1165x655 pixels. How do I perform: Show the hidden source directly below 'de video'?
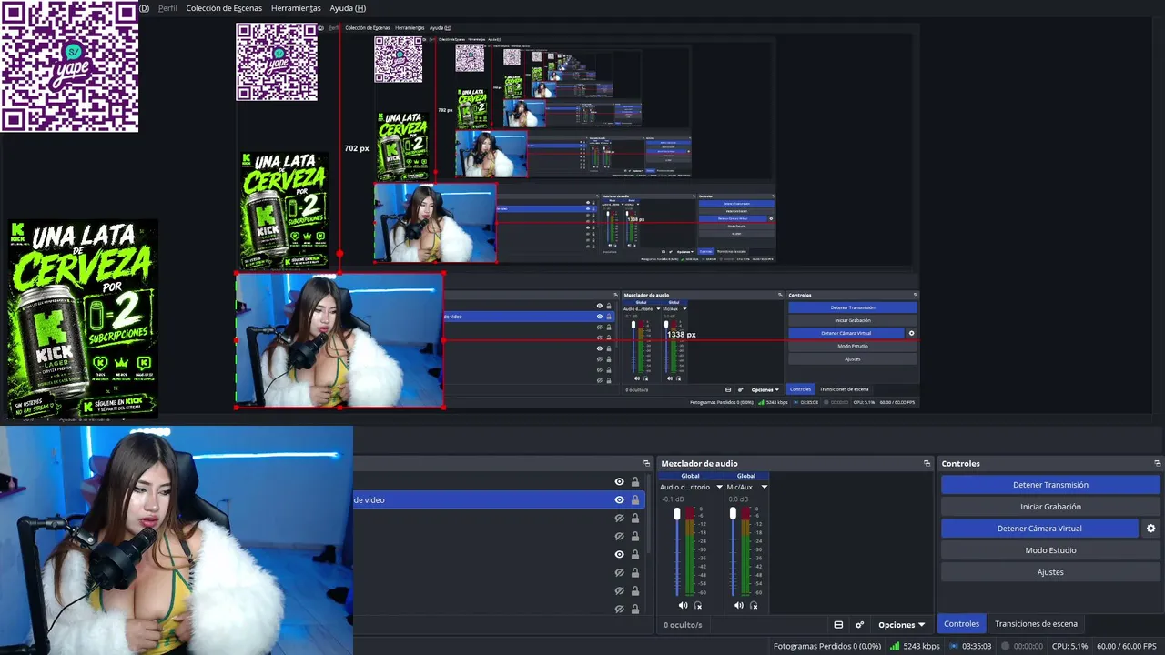tap(619, 519)
